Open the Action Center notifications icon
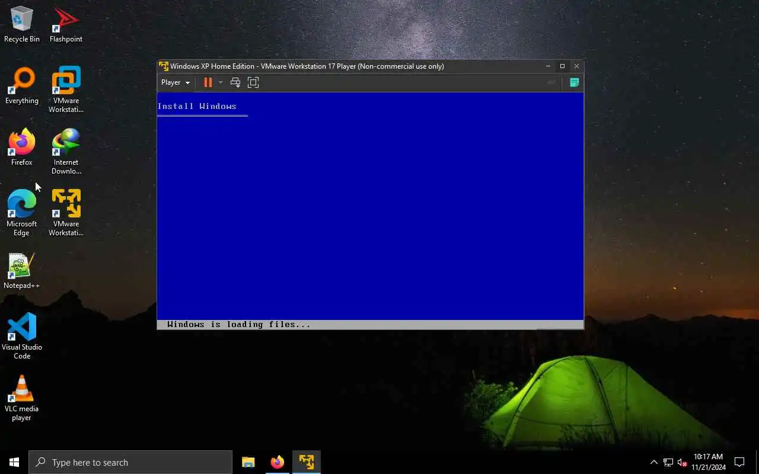 739,462
